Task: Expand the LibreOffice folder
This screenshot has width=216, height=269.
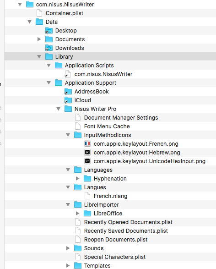Action: tap(78, 214)
